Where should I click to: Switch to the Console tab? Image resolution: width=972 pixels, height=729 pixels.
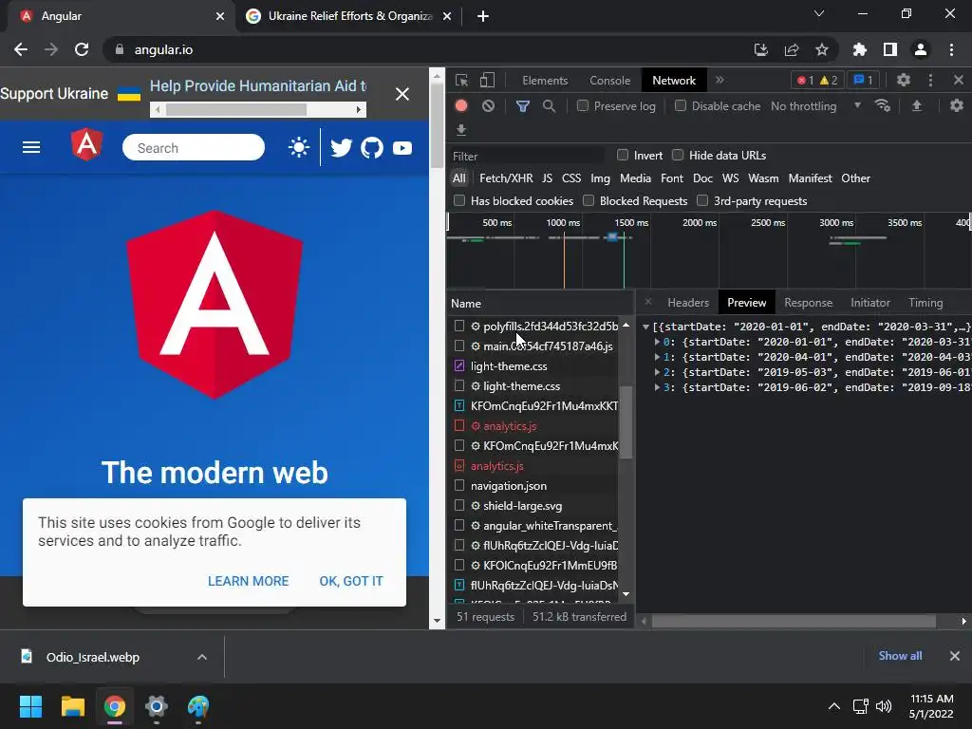[610, 81]
